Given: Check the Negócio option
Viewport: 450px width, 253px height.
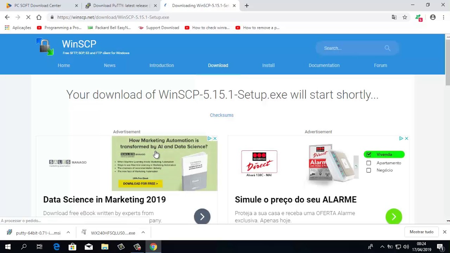Looking at the screenshot, I should coord(368,170).
